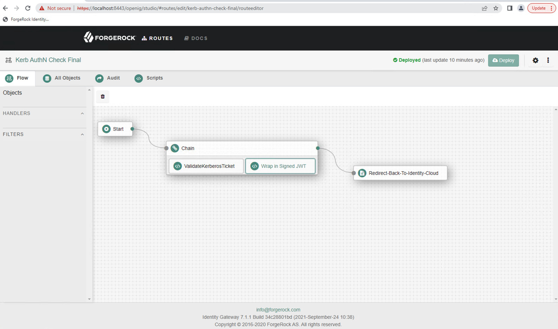
Task: Select the Start node
Action: coord(115,129)
